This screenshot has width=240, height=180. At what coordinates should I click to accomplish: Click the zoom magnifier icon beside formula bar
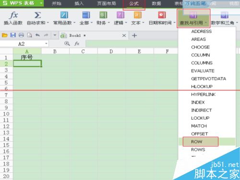67,44
